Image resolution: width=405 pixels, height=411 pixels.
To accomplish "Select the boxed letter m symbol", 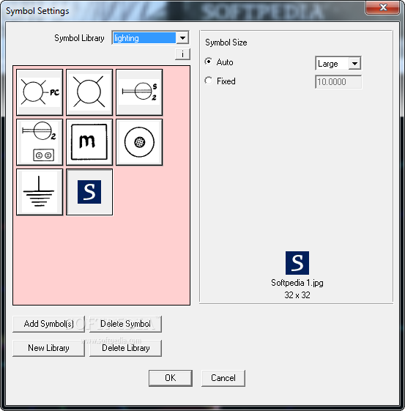I will [89, 142].
